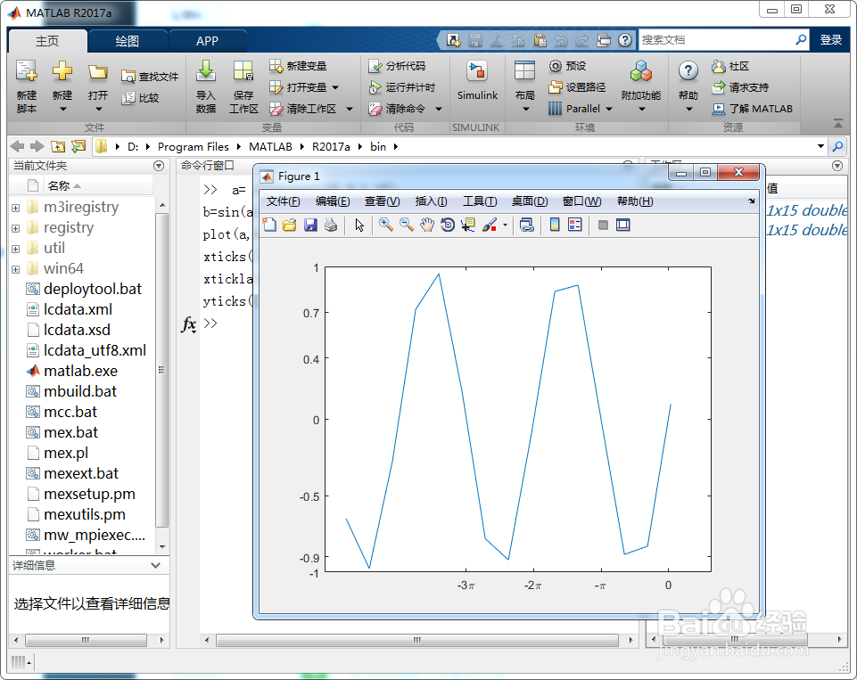This screenshot has height=680, width=857.
Task: Click the Open folder icon in ribbon
Action: (x=98, y=71)
